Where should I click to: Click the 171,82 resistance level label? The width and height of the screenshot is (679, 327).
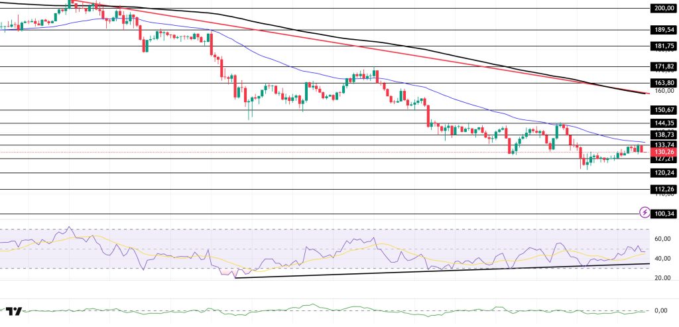point(664,66)
